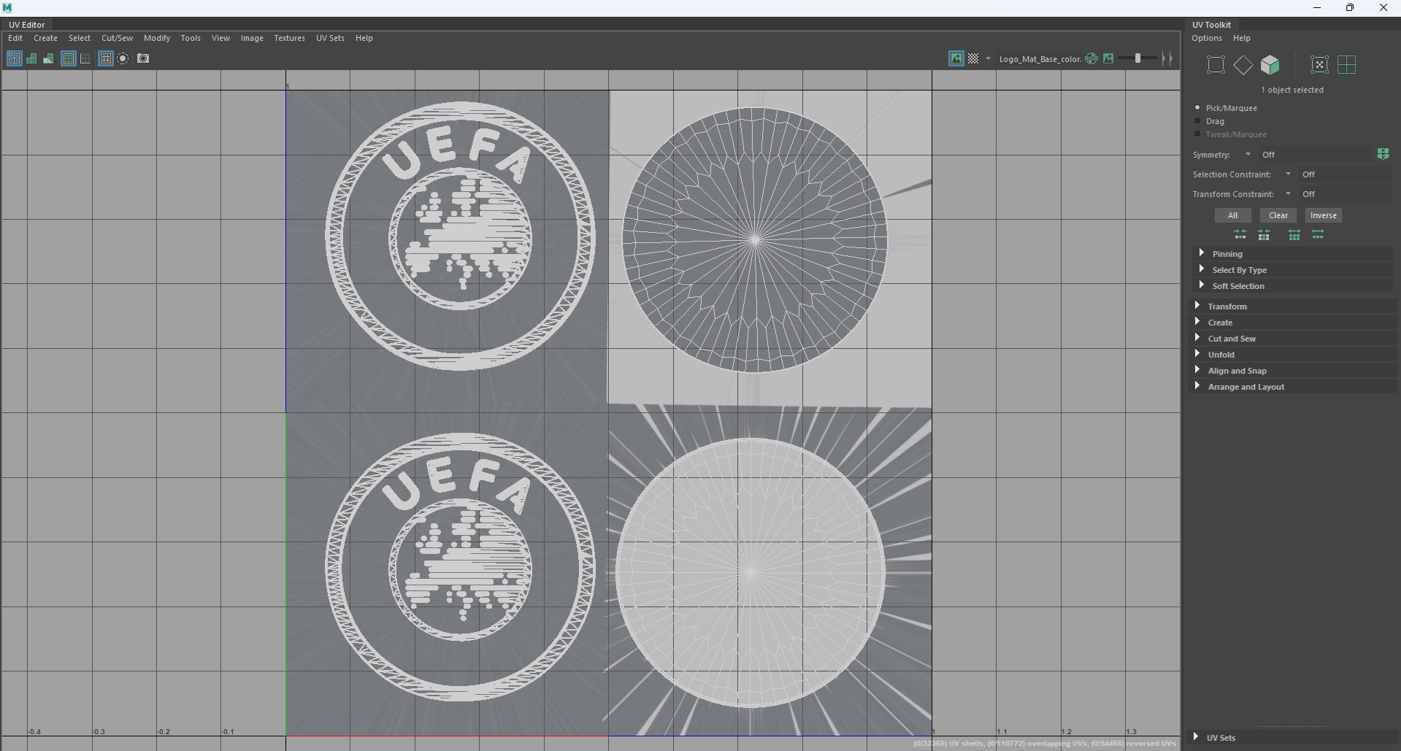Viewport: 1401px width, 751px height.
Task: Open the UV Sets menu
Action: 330,38
